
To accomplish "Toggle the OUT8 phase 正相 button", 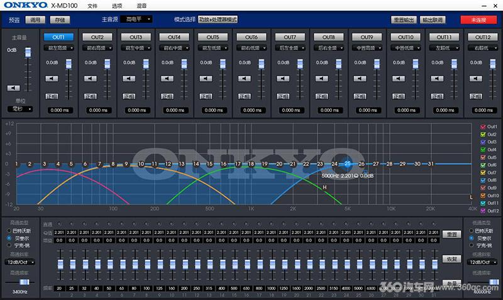I will (x=321, y=96).
